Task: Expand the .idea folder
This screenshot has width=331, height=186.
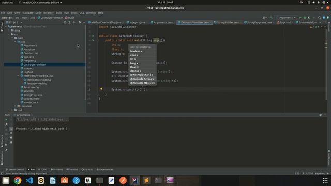Action: (x=9, y=30)
